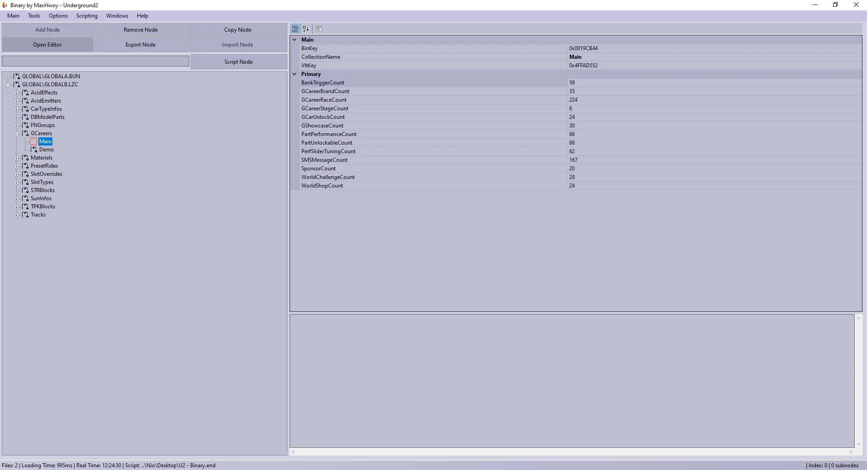Click the Open Editor button

point(47,45)
